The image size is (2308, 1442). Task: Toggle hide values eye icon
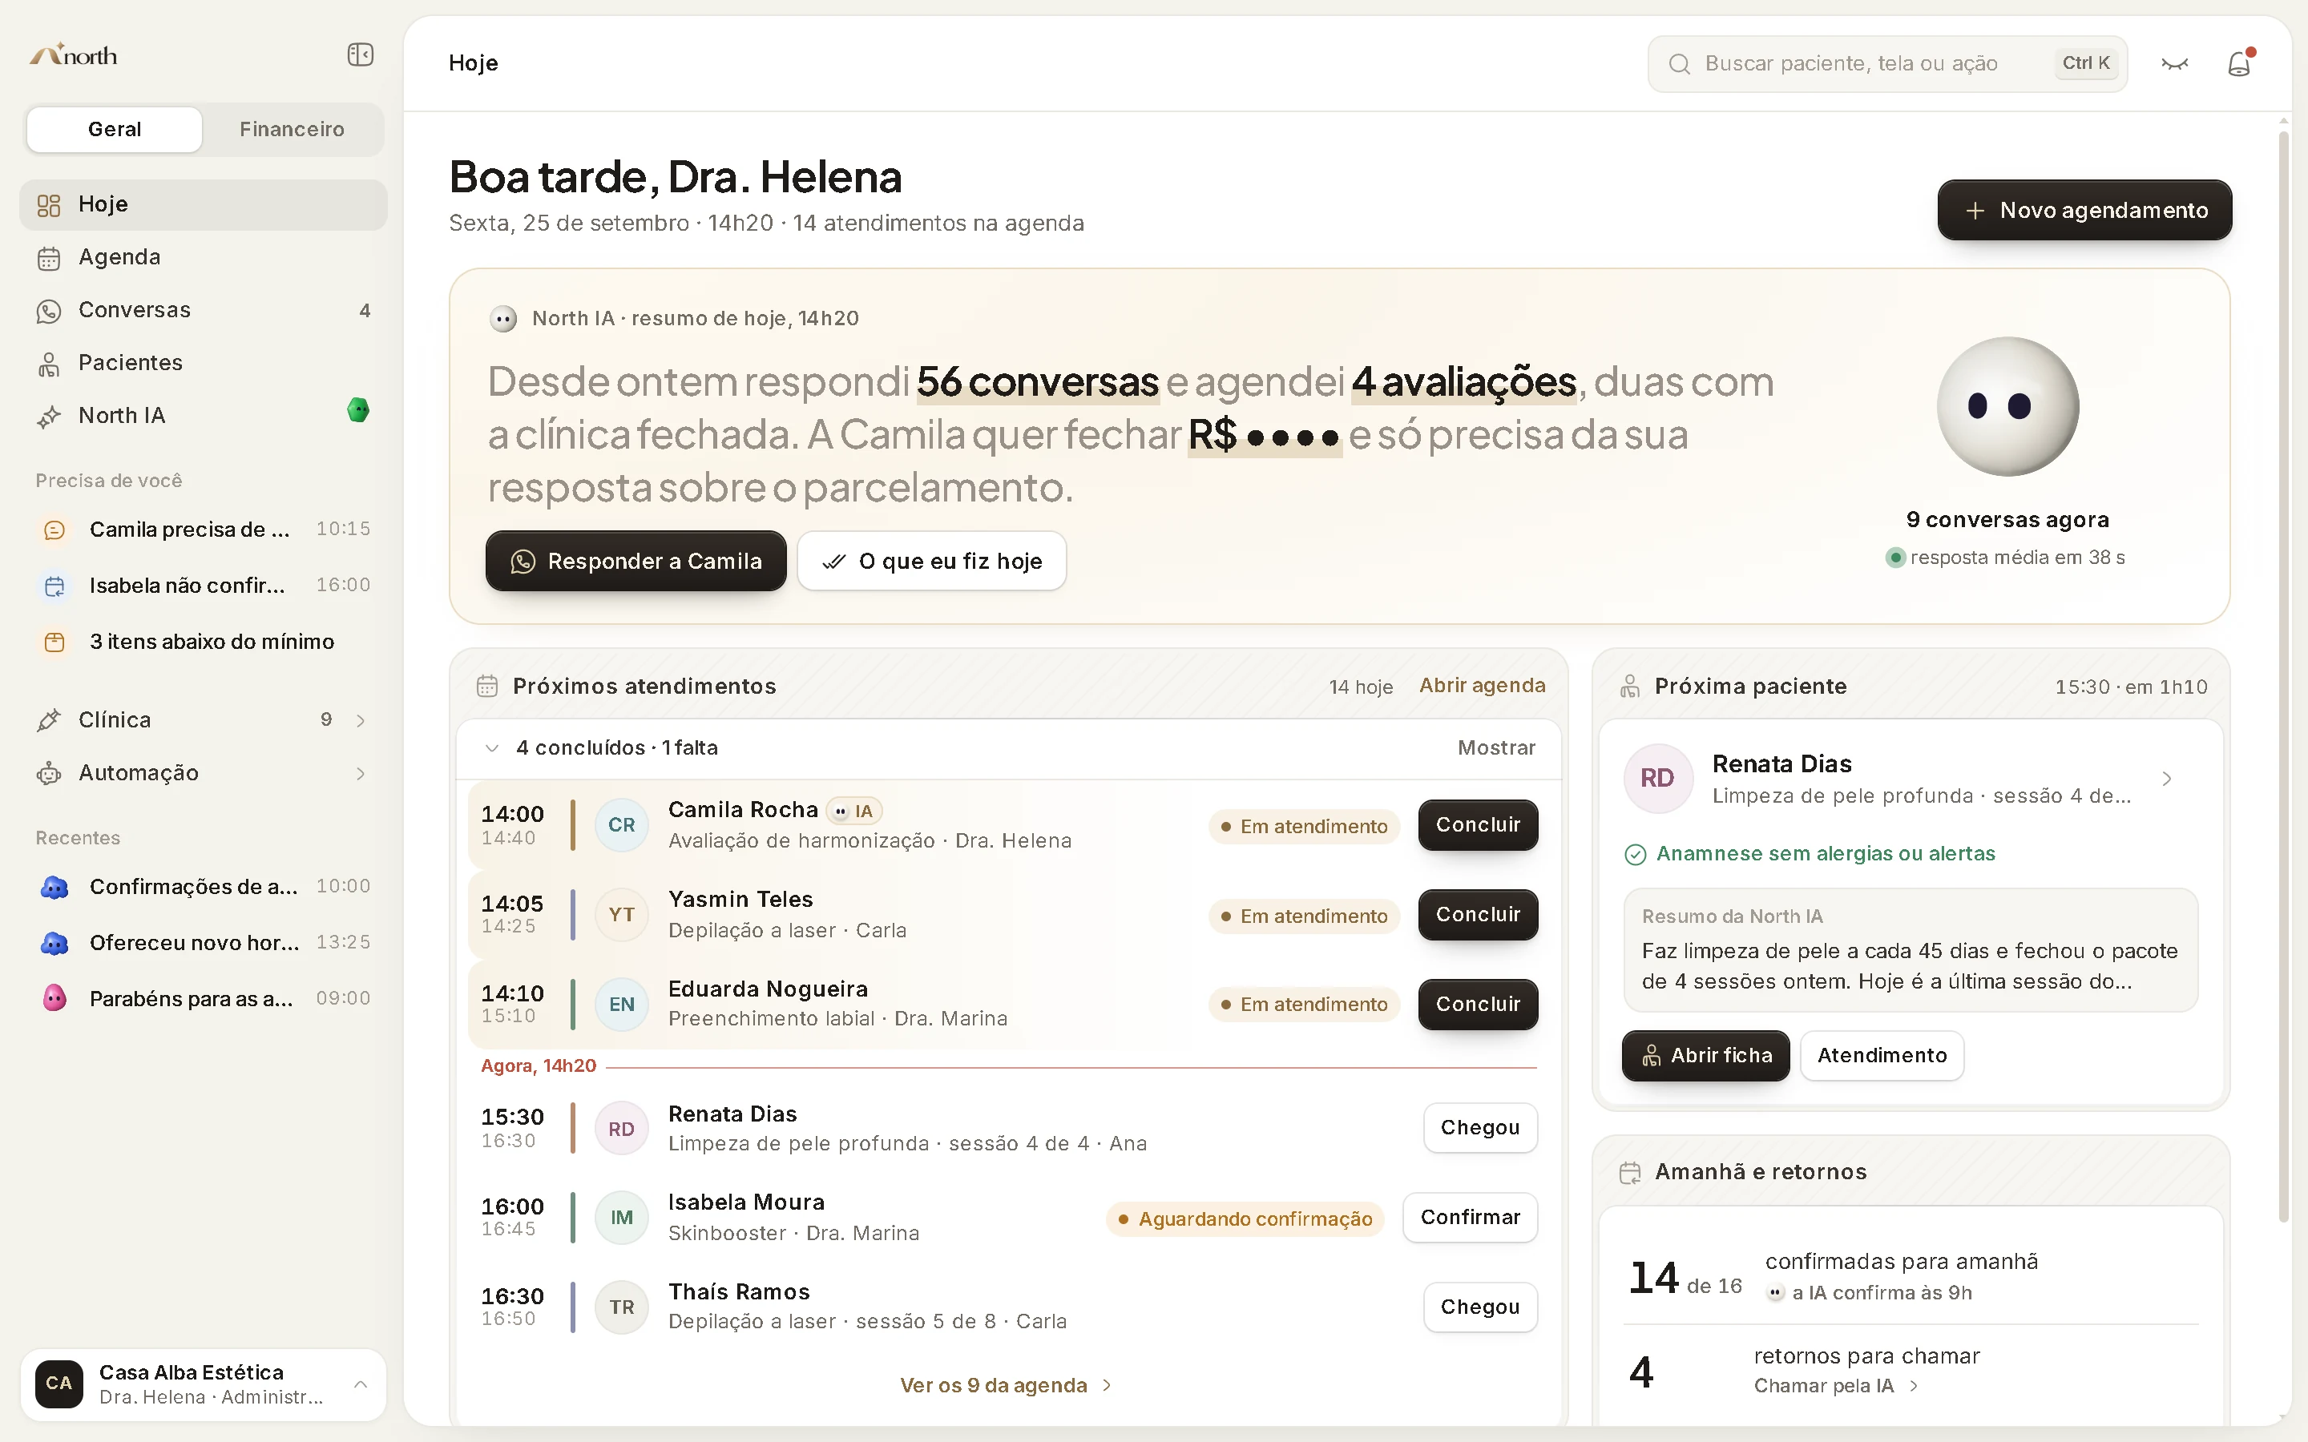(2174, 64)
